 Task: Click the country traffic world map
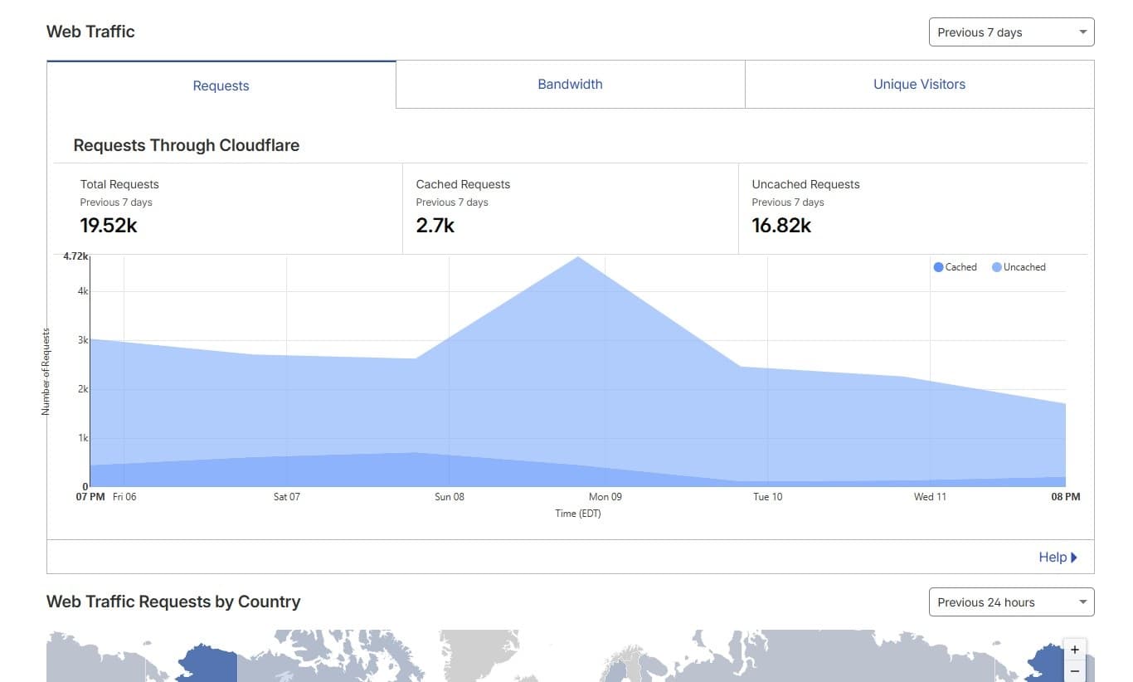point(570,655)
